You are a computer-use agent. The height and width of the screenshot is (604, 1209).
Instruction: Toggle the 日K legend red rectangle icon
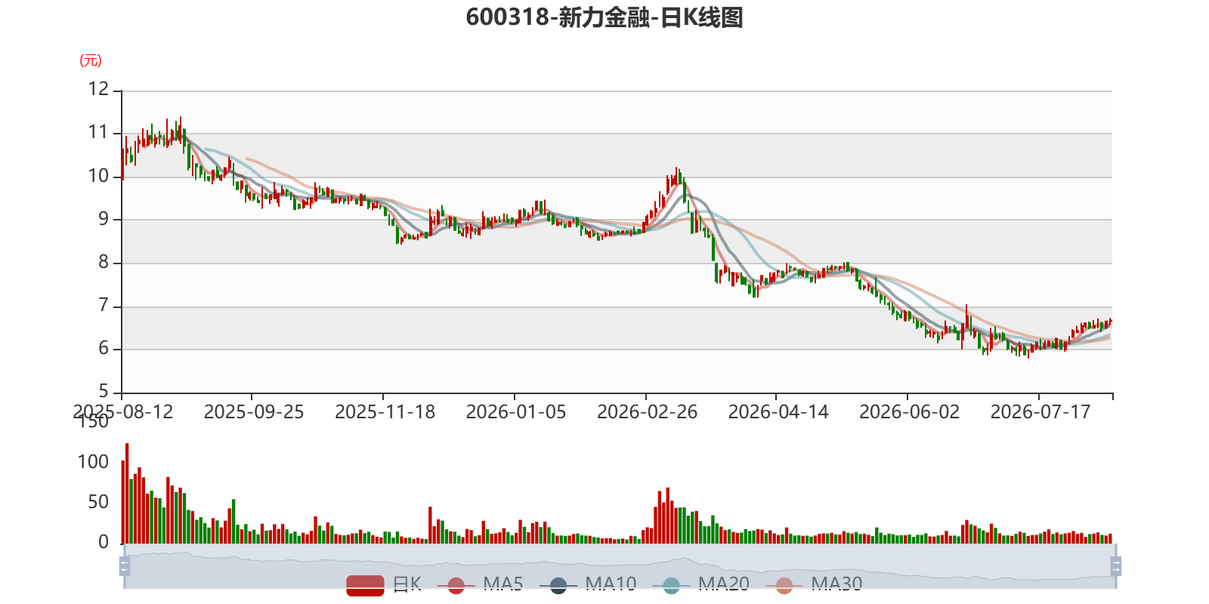365,585
